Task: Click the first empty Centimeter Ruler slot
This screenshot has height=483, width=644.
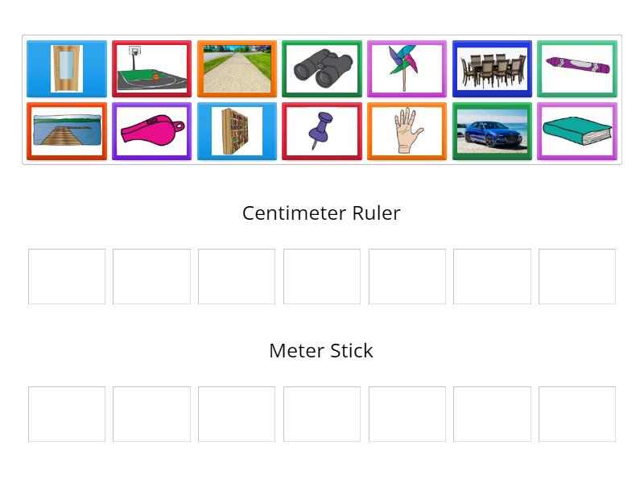Action: point(67,276)
